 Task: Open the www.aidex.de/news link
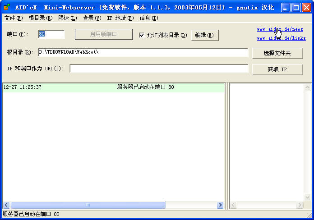click(x=280, y=29)
